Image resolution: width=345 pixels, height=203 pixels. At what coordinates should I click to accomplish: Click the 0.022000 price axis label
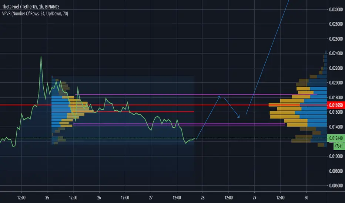click(x=336, y=68)
